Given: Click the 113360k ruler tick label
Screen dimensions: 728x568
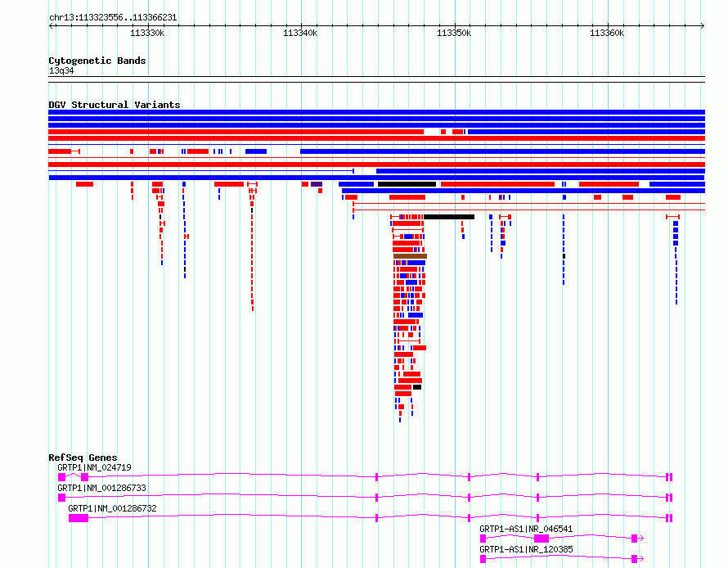Looking at the screenshot, I should coord(607,33).
